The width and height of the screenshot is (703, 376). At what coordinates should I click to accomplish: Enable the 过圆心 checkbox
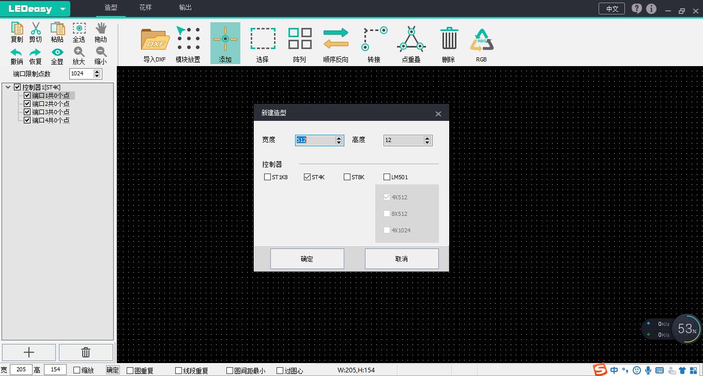(x=280, y=370)
